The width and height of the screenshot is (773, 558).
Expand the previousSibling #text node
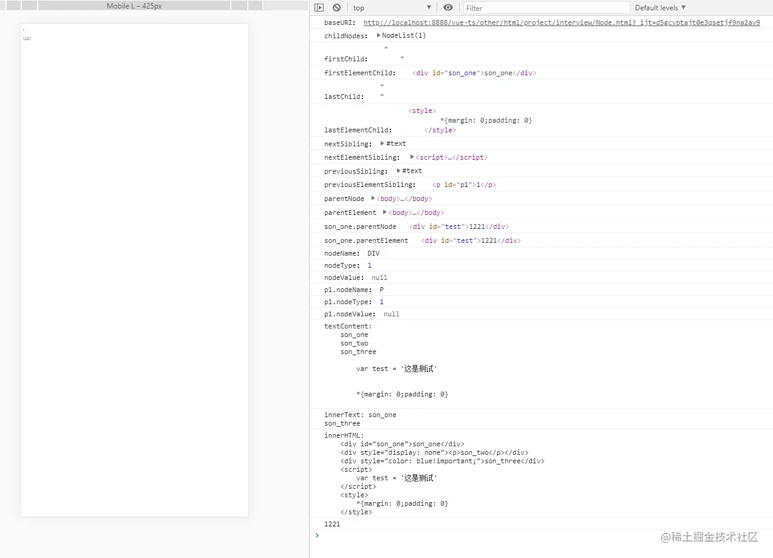pyautogui.click(x=409, y=171)
